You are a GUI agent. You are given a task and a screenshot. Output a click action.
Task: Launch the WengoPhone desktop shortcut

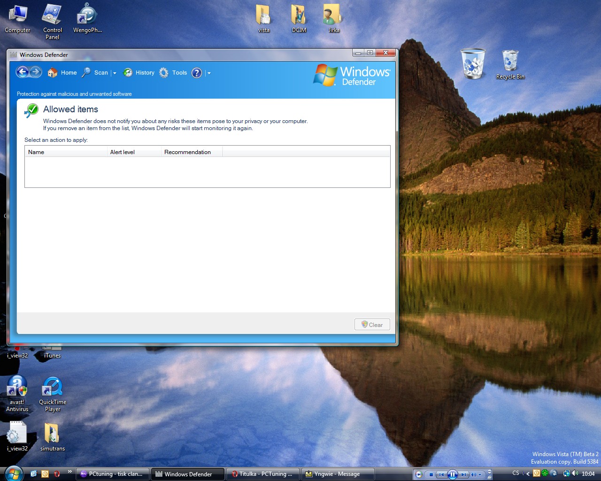click(x=87, y=19)
